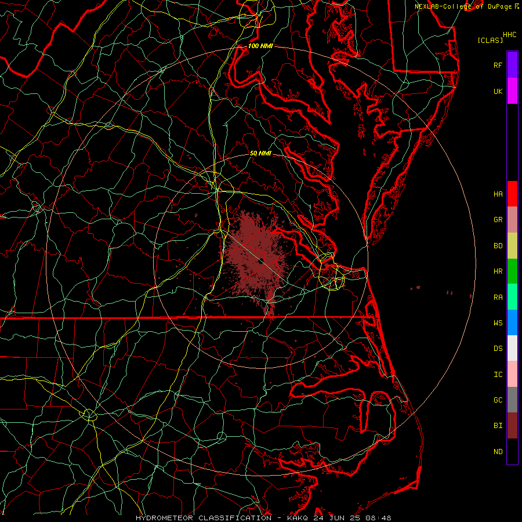Click the HA red legend swatch
The width and height of the screenshot is (522, 522).
click(x=512, y=194)
